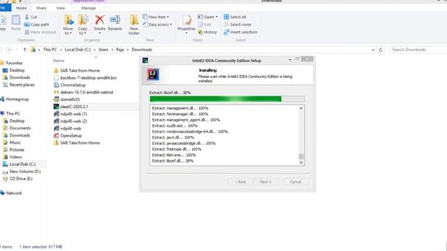
Task: Expand address bar history dropdown
Action: pyautogui.click(x=373, y=50)
